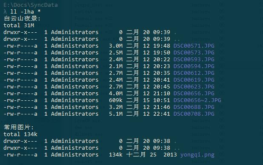Click the 609k size value

[116, 100]
